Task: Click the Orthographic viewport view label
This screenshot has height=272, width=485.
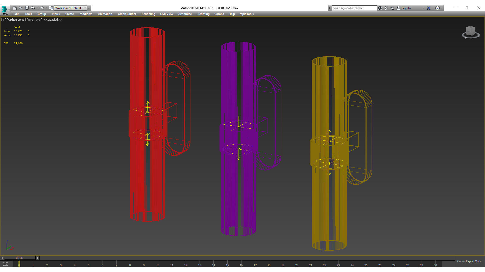Action: 16,20
